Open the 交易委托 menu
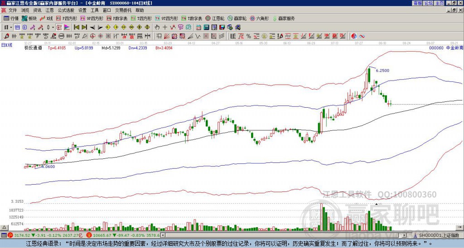The height and width of the screenshot is (248, 464). (x=123, y=10)
